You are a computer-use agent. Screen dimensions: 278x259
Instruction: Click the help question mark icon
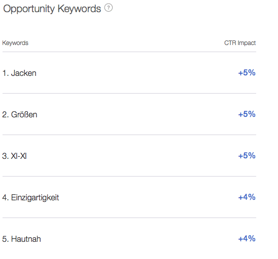coord(109,8)
